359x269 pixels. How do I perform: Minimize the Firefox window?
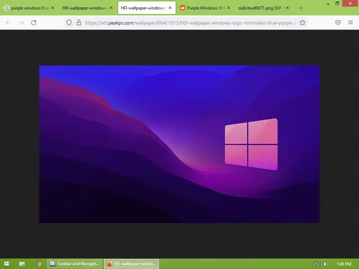coord(328,4)
